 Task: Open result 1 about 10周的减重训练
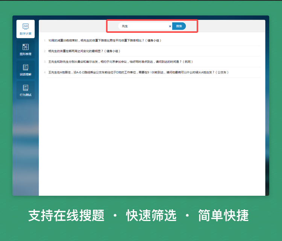coord(105,41)
